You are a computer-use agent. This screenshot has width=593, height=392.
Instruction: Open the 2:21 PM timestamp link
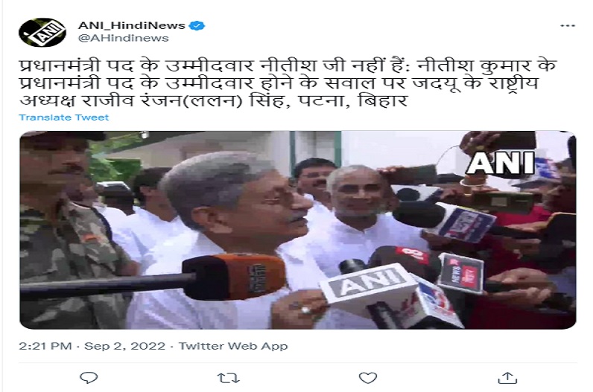point(45,346)
